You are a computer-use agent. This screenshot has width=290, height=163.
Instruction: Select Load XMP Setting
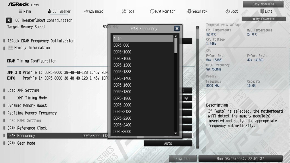pos(23,90)
